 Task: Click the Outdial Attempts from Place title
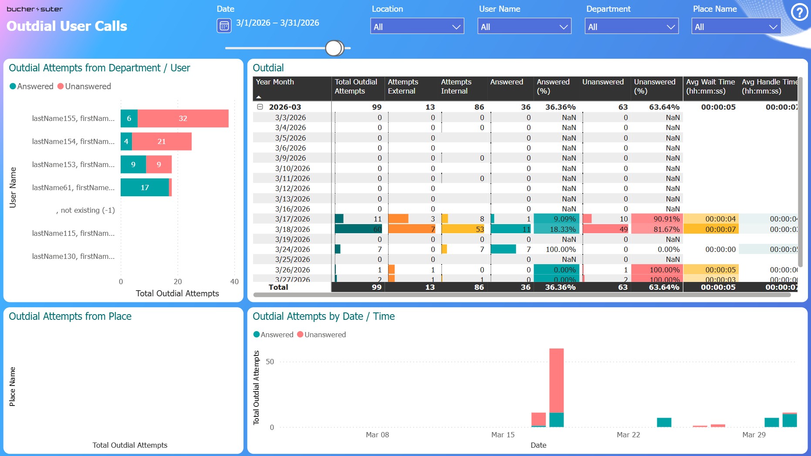point(70,316)
